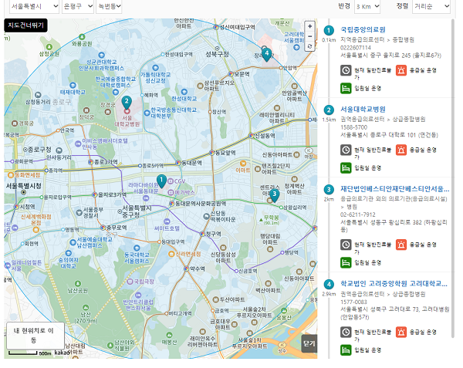The height and width of the screenshot is (368, 463).
Task: Click clock icon under 재단법인베스티안 hospital
Action: (x=346, y=245)
